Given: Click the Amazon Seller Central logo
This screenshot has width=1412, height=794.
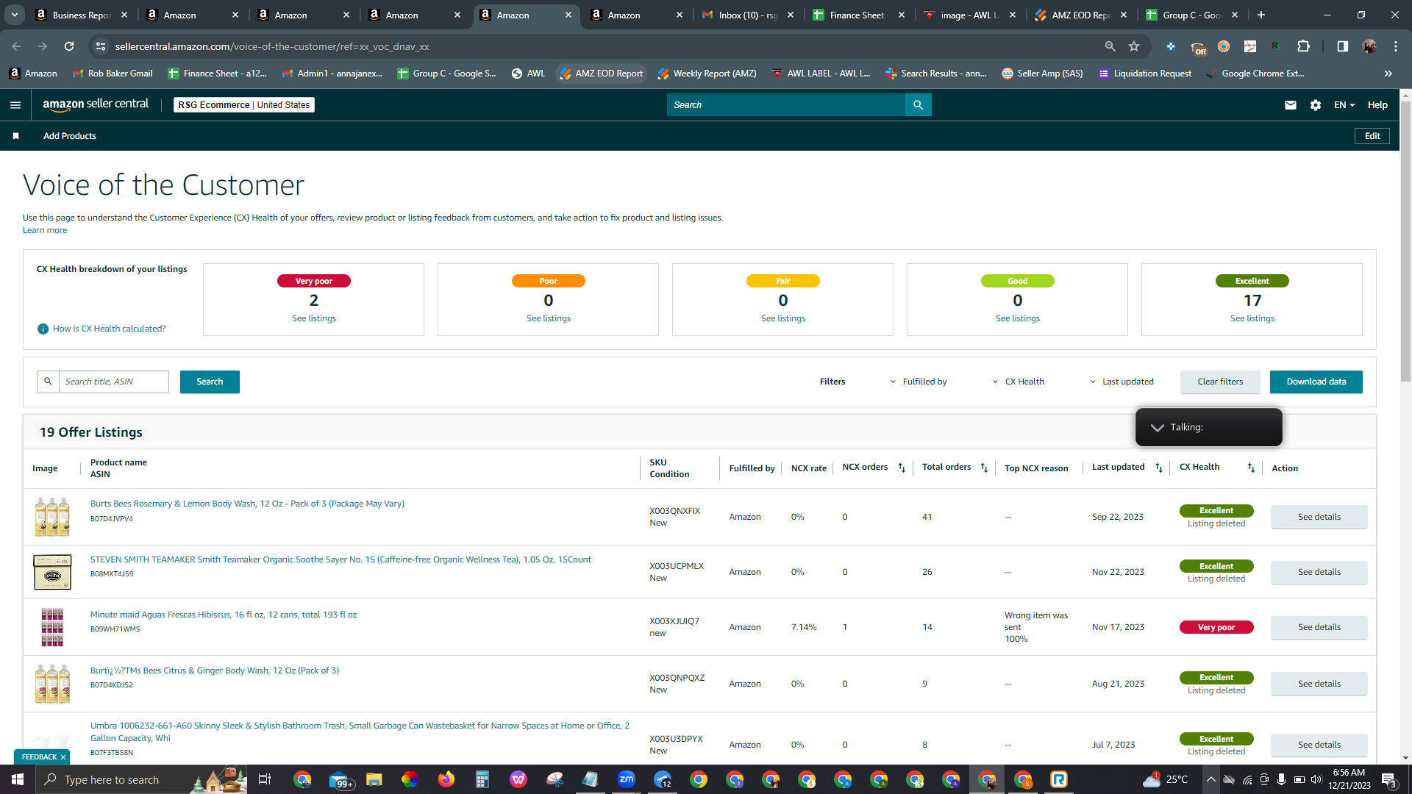Looking at the screenshot, I should pos(96,104).
